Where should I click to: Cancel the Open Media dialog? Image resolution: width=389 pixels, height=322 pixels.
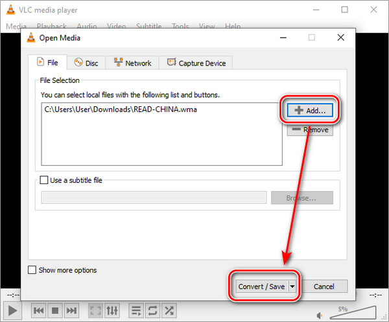[324, 286]
